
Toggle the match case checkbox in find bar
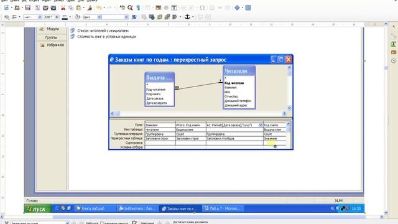pos(102,223)
